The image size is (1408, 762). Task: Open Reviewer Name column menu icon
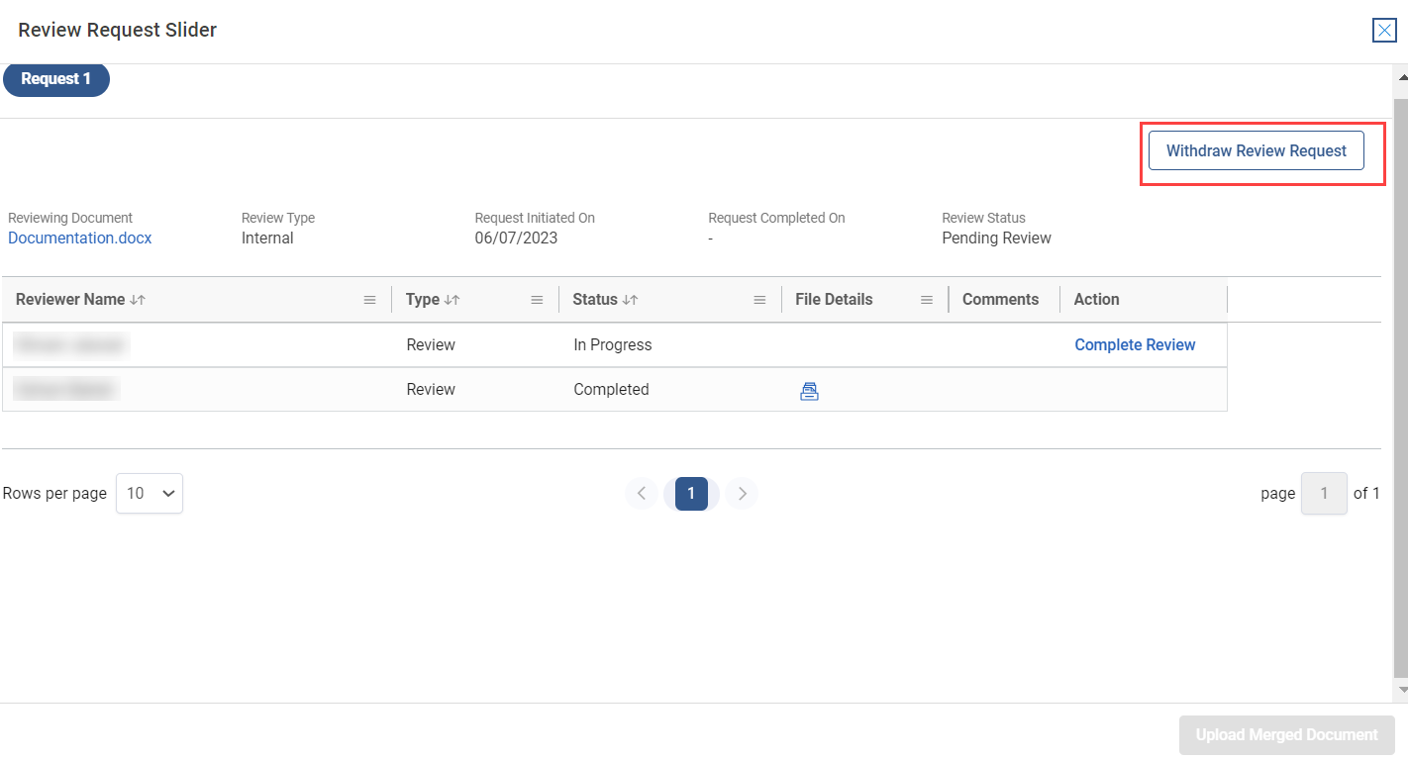pyautogui.click(x=369, y=300)
